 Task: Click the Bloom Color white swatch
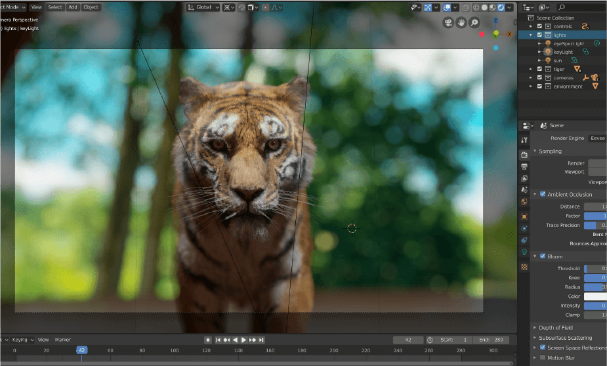(x=595, y=296)
